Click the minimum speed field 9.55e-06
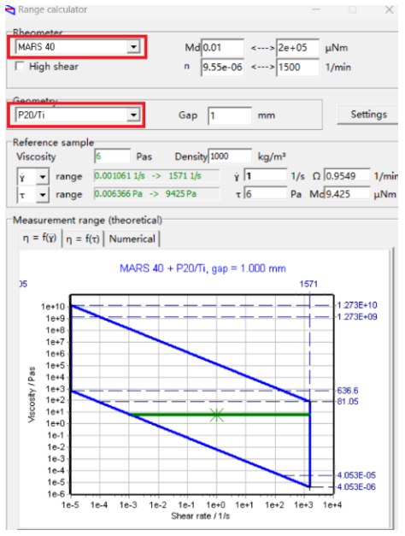The width and height of the screenshot is (405, 536). [x=222, y=67]
